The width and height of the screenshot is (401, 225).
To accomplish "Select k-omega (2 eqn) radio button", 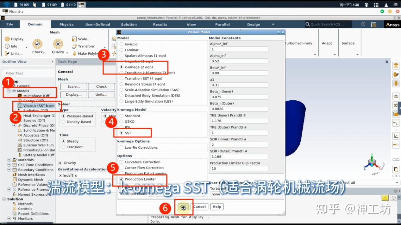I will (122, 67).
